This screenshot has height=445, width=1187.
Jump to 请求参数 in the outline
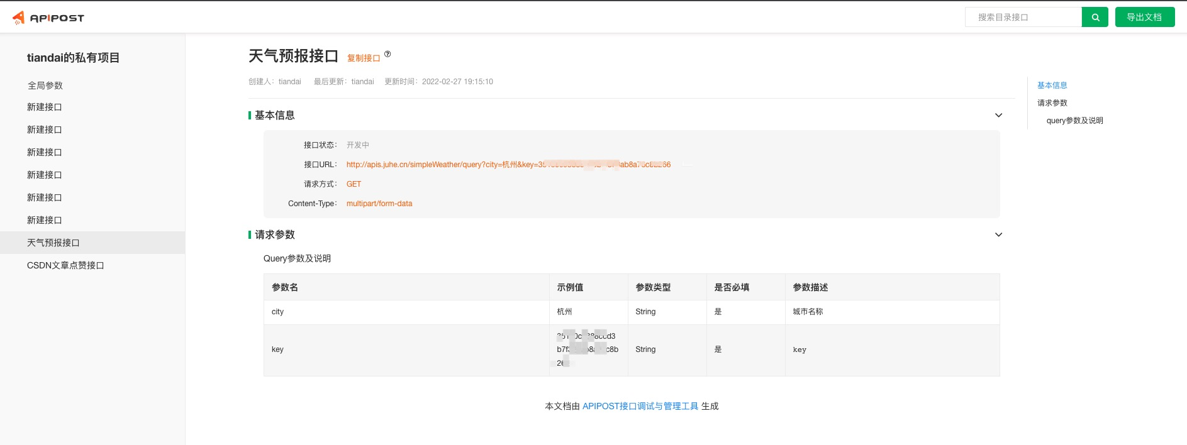tap(1052, 103)
